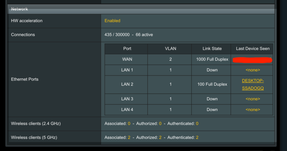Click the Port column header

tap(127, 48)
